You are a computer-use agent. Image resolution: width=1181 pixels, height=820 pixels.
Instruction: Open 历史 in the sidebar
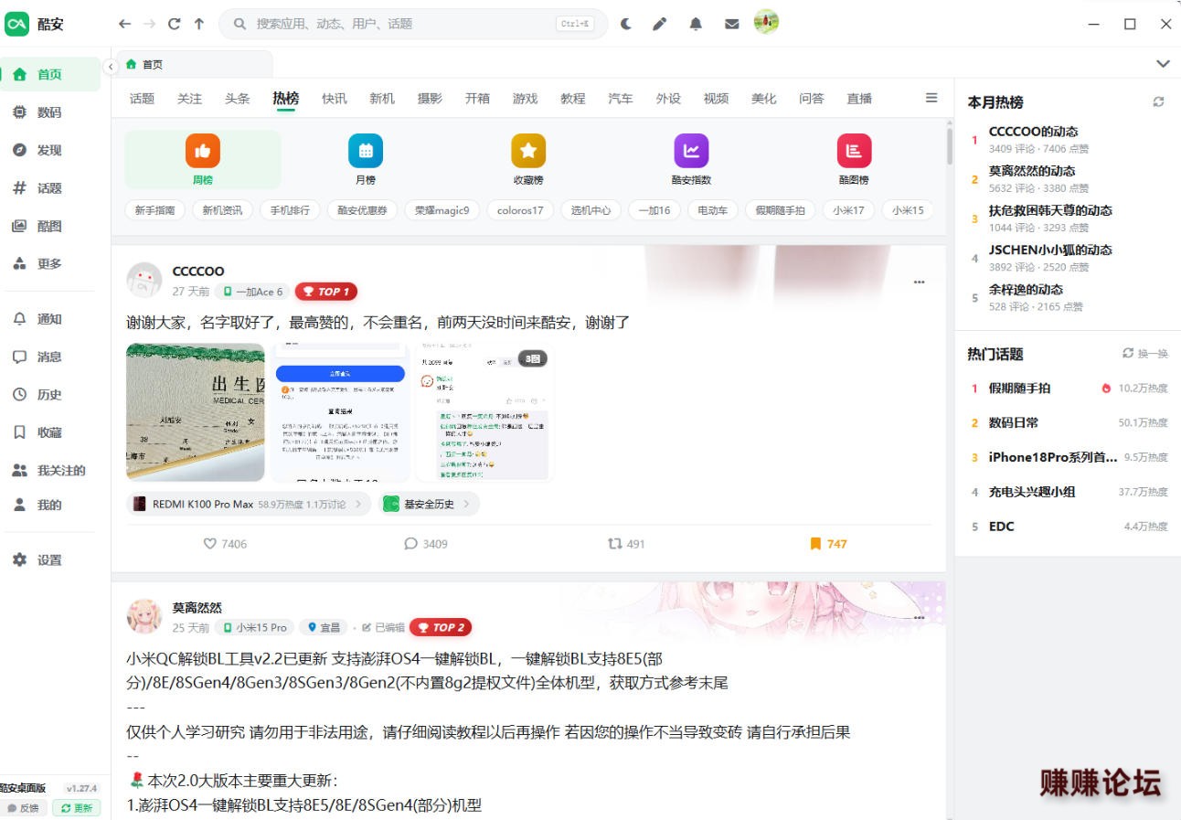pos(50,395)
